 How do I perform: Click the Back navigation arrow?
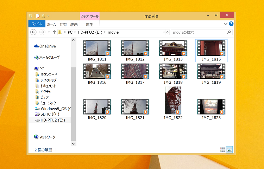coord(33,32)
